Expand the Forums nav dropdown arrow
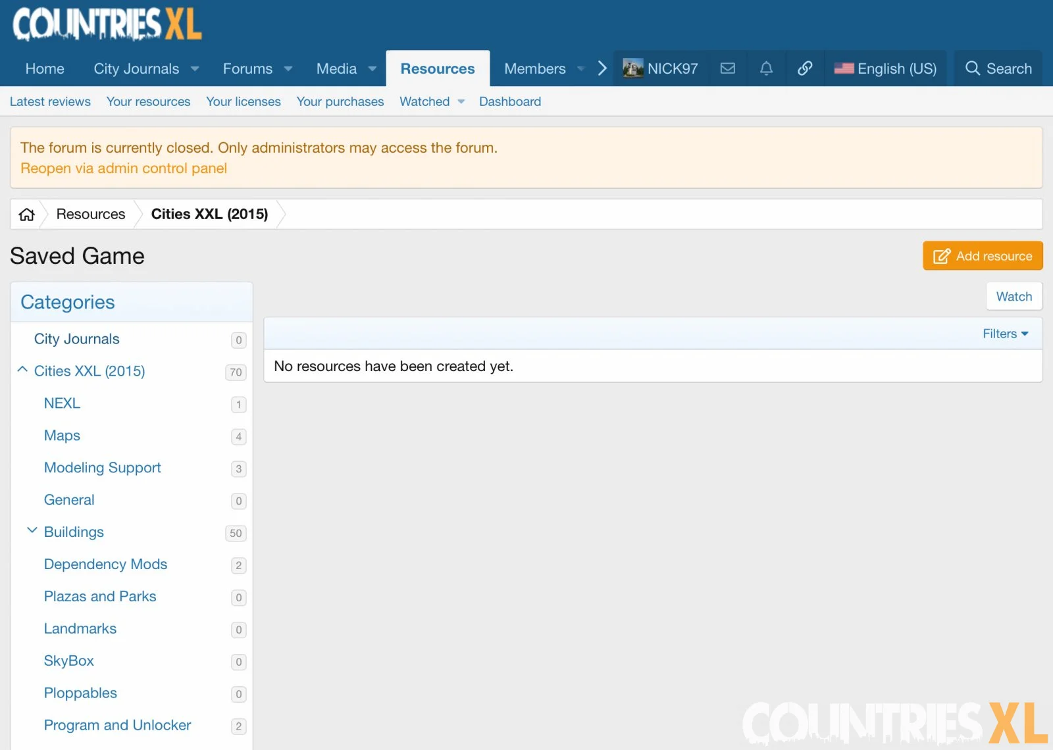1053x750 pixels. click(288, 68)
